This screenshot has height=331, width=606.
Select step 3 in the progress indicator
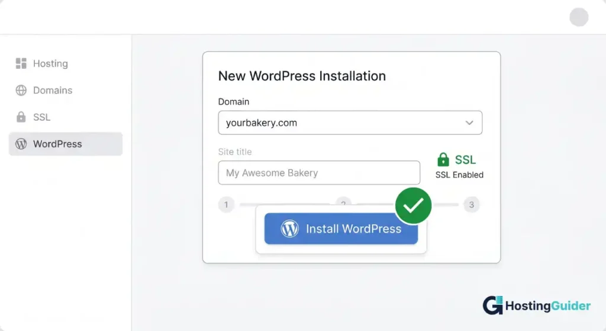(x=472, y=204)
